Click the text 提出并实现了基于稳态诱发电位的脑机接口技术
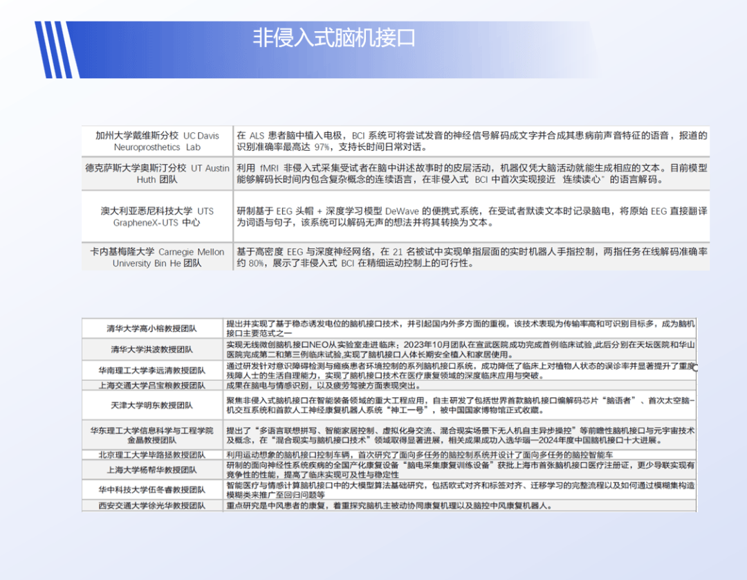 coord(314,324)
